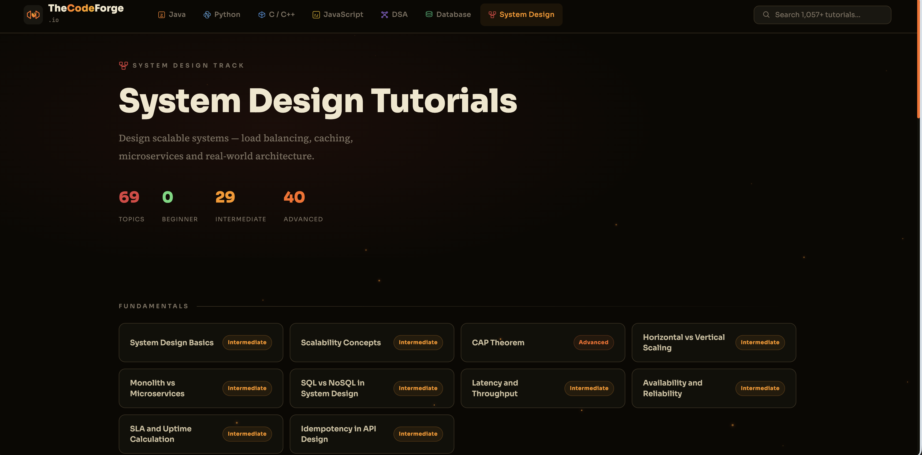Select the Java coffee icon in the navigation
Screen dimensions: 922x455
pos(161,15)
